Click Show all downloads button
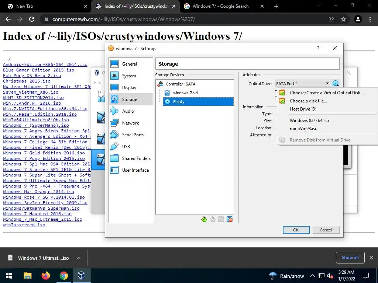The image size is (378, 283). (x=350, y=258)
